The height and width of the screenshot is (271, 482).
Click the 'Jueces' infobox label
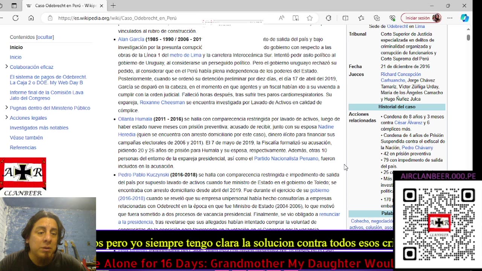coord(356,74)
